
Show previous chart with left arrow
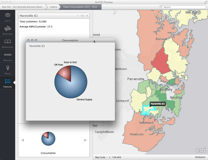(x=23, y=140)
